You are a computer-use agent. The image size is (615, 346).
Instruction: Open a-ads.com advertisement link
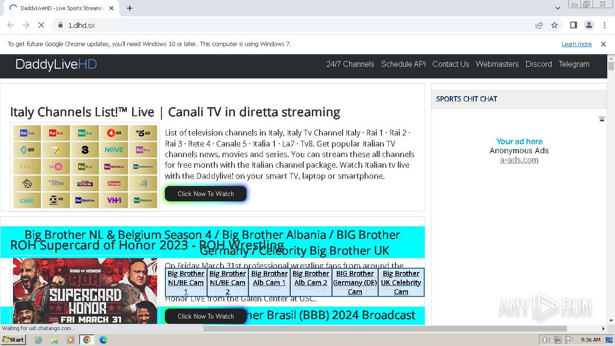(x=519, y=160)
